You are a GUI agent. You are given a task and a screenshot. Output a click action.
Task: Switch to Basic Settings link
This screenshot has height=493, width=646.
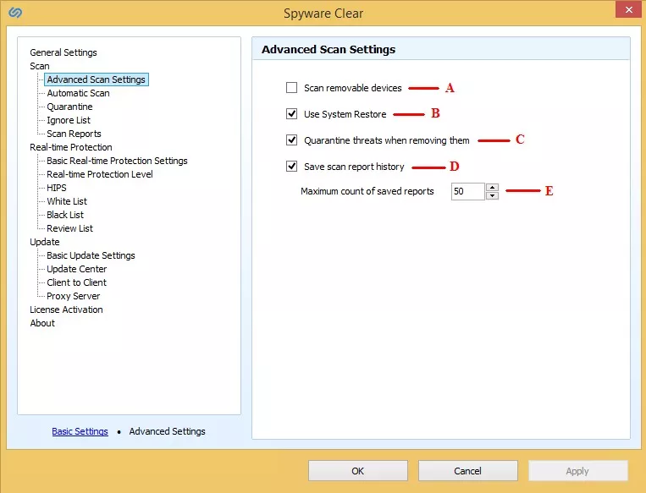[x=80, y=431]
